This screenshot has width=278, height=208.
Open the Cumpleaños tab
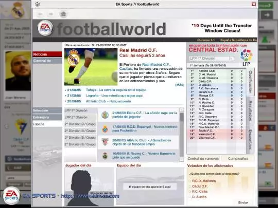[x=238, y=159]
